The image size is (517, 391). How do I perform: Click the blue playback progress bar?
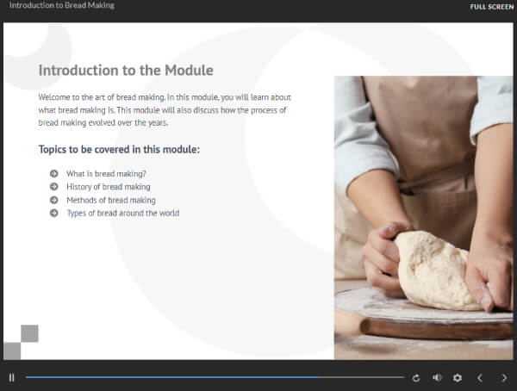point(172,377)
